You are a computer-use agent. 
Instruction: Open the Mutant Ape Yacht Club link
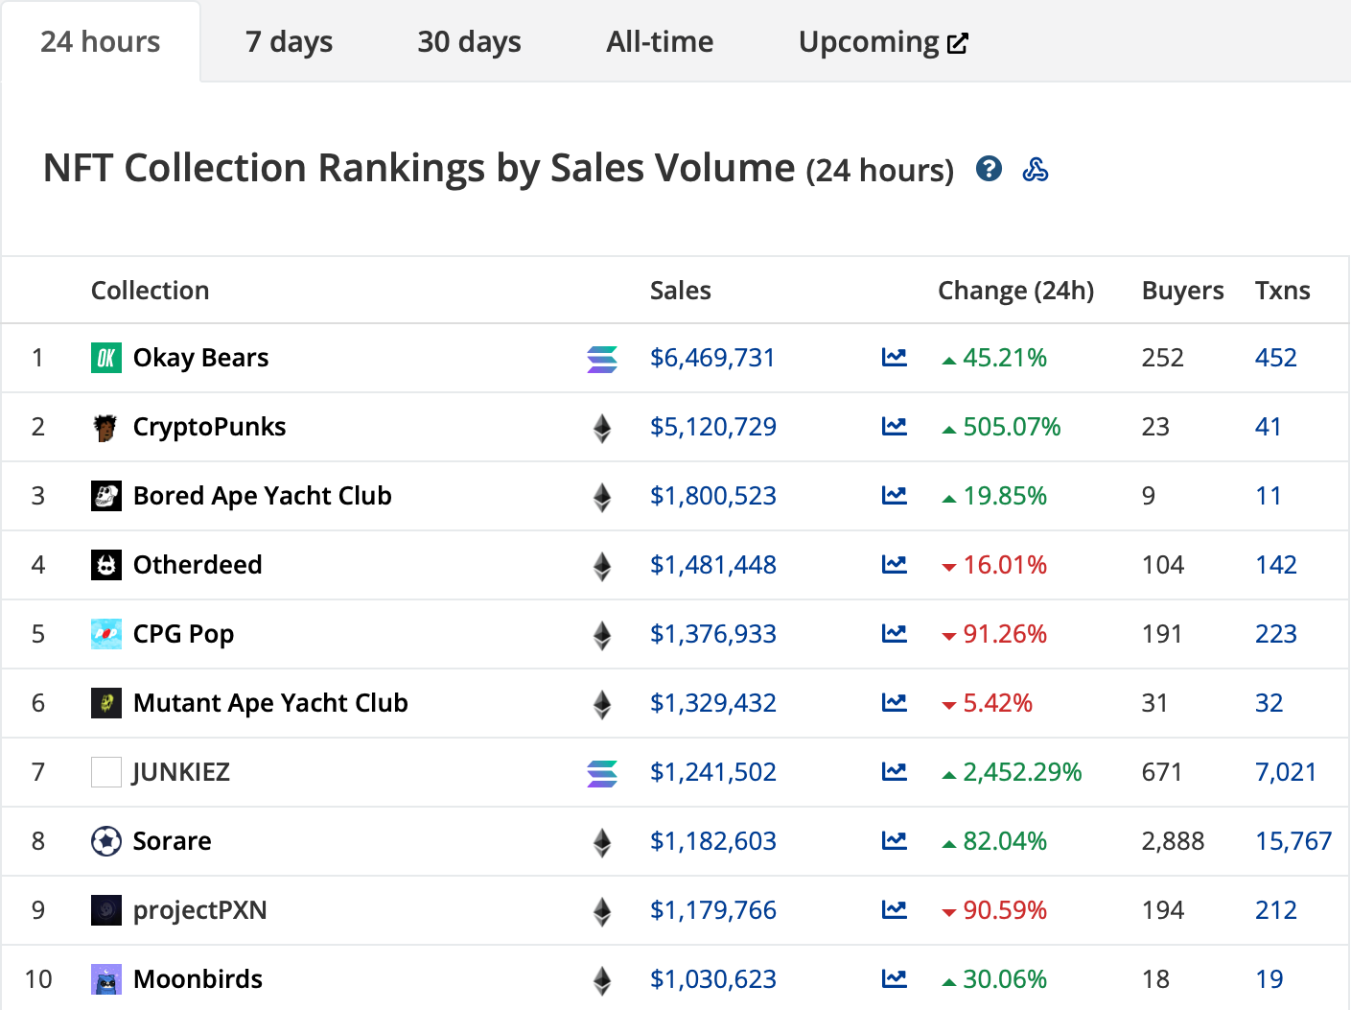(x=271, y=703)
